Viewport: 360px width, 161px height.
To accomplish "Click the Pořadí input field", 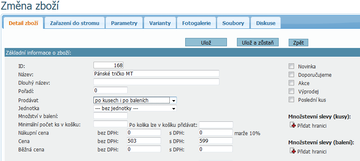I will tap(111, 90).
